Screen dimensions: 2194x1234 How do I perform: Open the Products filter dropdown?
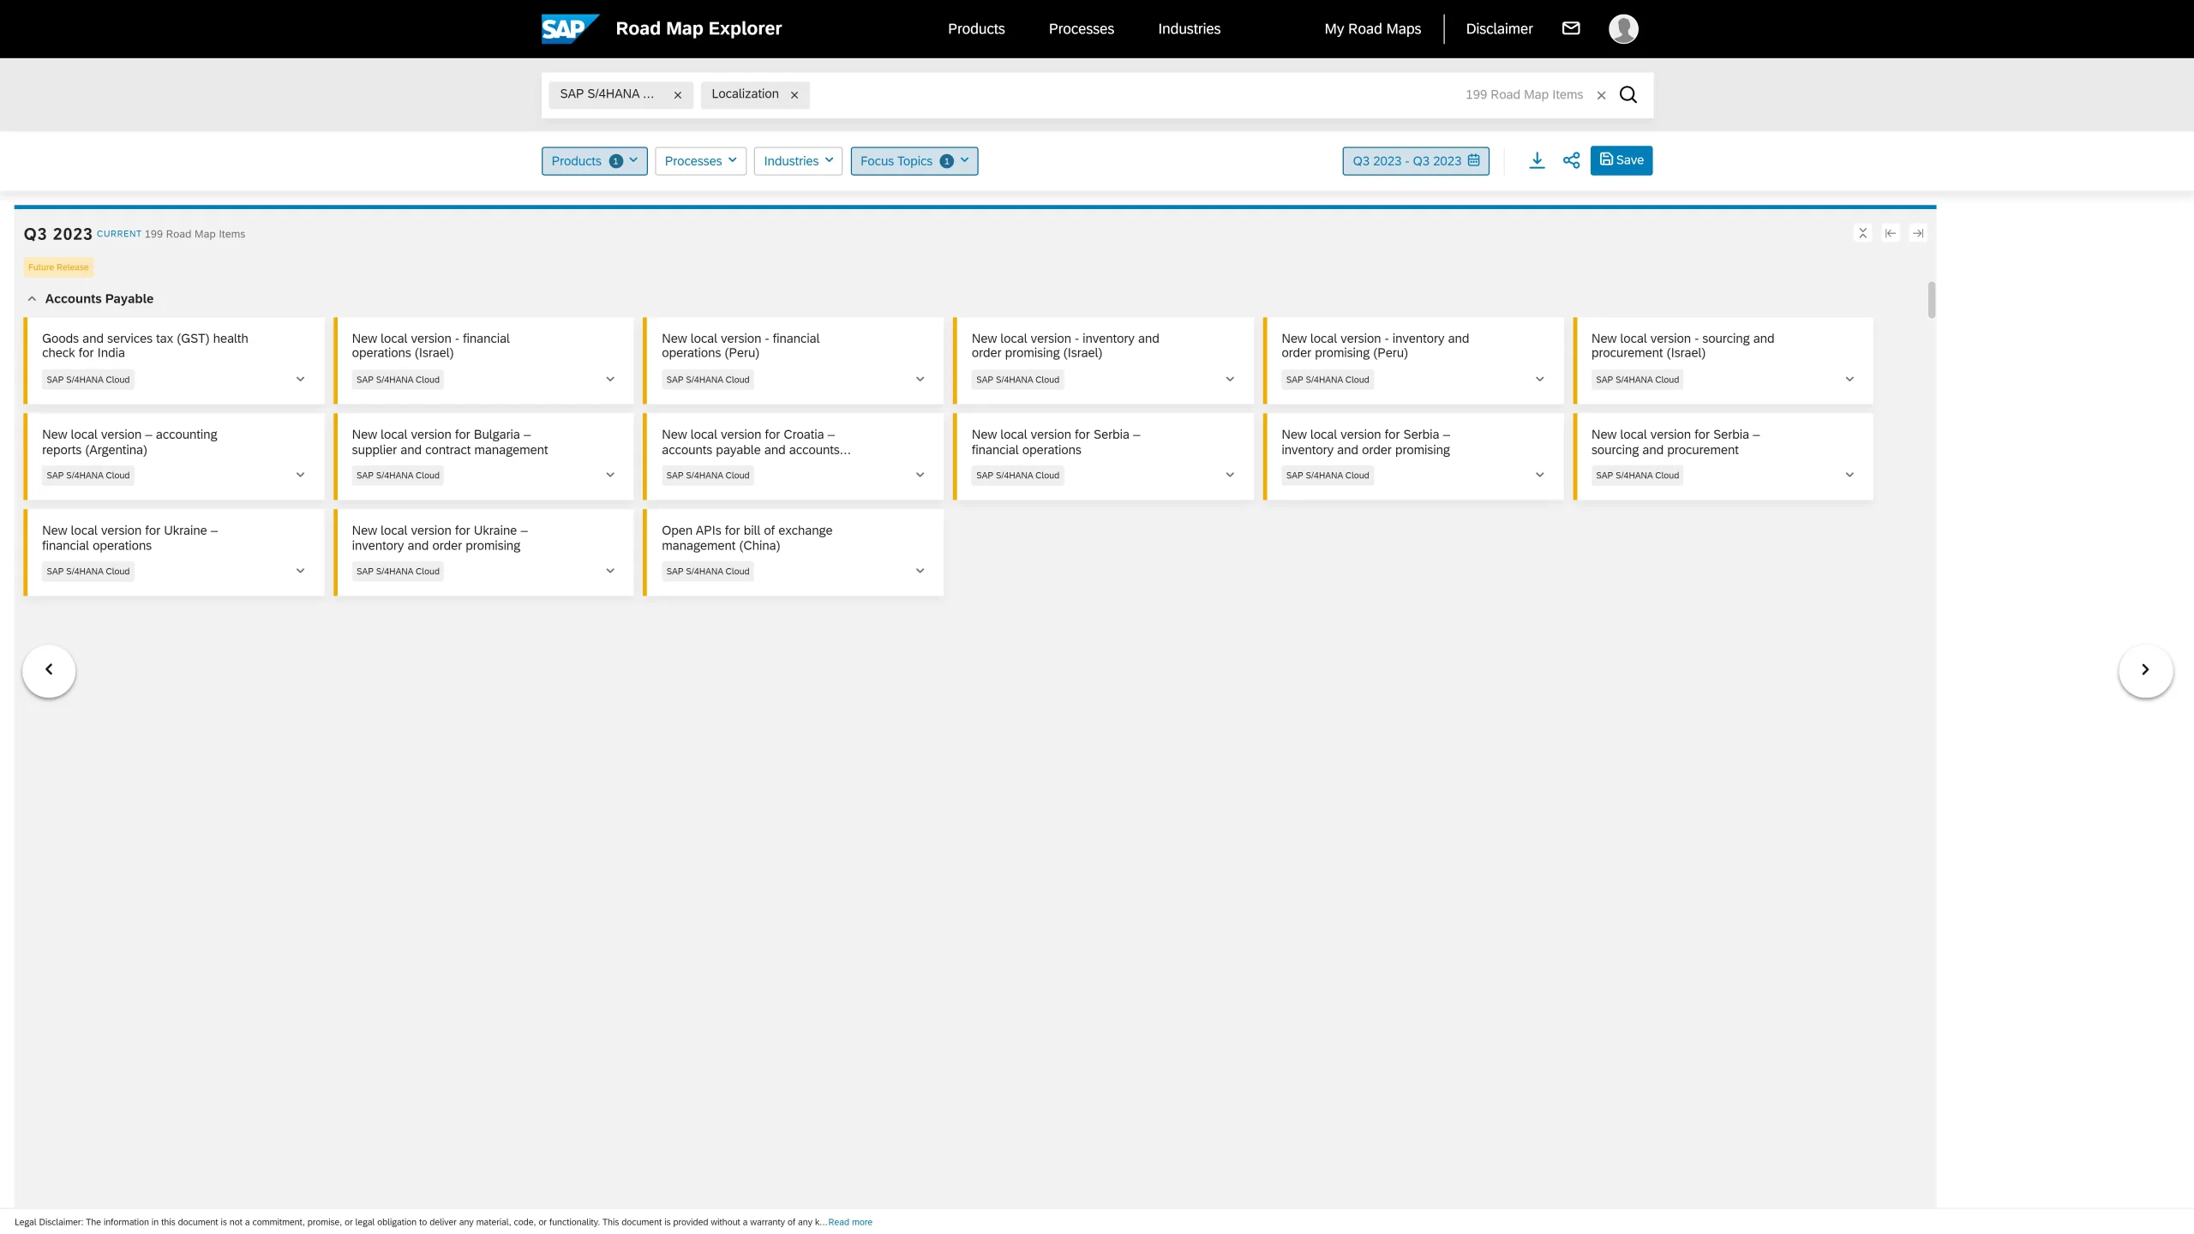pos(594,161)
